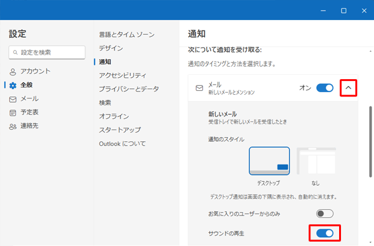This screenshot has width=374, height=246.
Task: Open オフライン settings page
Action: point(114,116)
